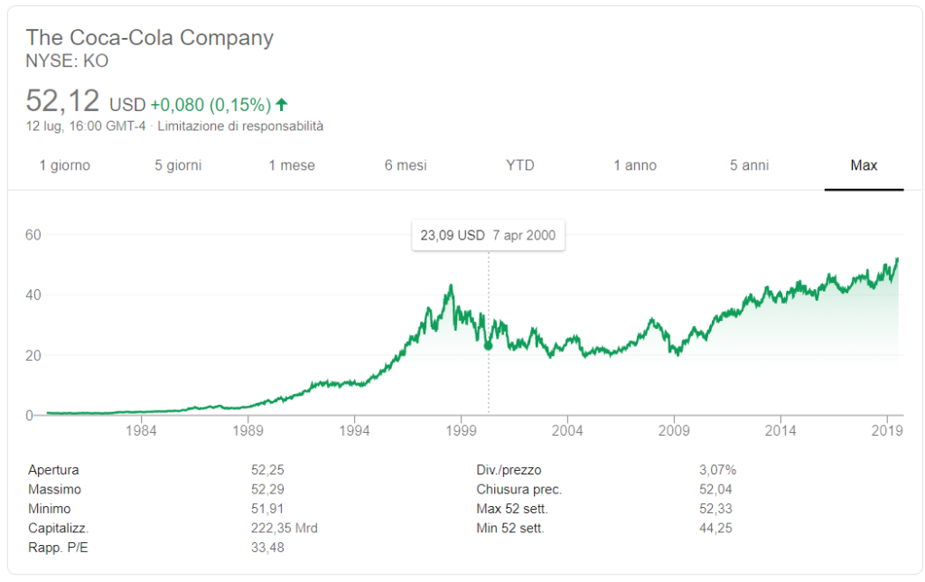Click the 60 y-axis label
The height and width of the screenshot is (582, 925).
point(33,235)
